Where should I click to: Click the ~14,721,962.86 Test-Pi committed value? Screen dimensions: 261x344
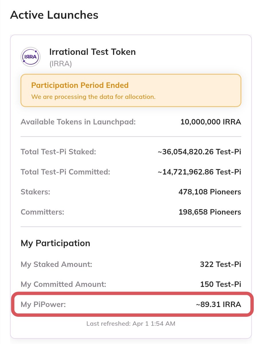(x=199, y=172)
